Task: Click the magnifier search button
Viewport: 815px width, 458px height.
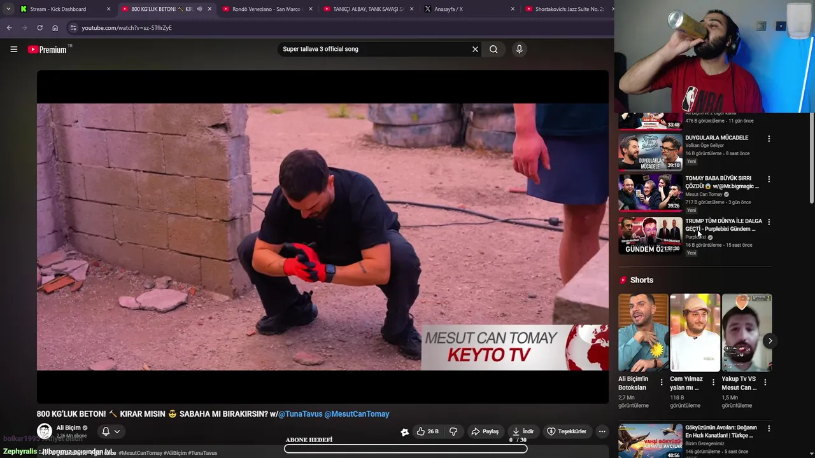Action: tap(493, 49)
